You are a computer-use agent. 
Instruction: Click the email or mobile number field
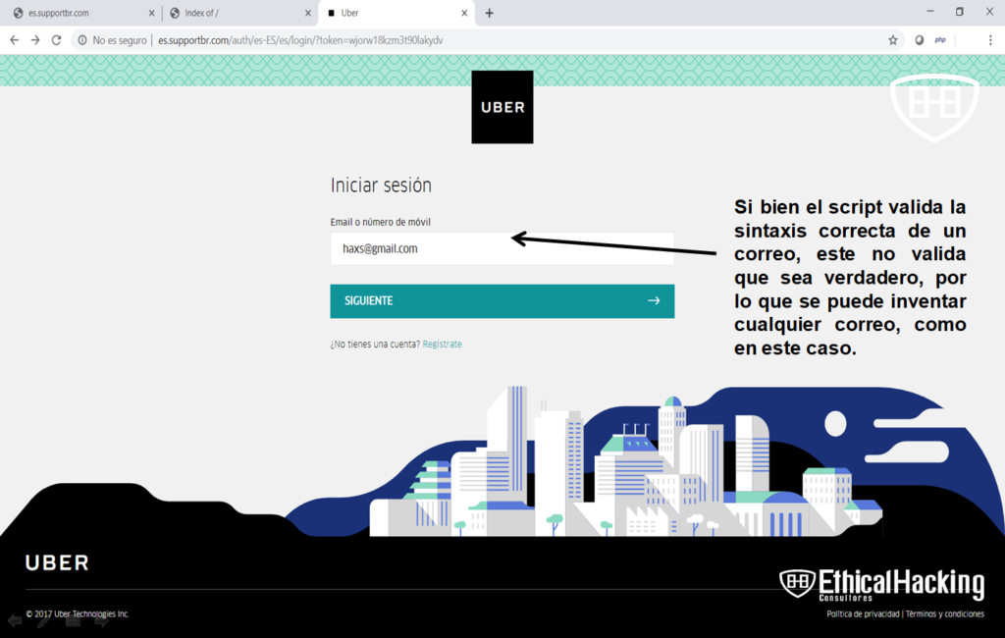[502, 249]
